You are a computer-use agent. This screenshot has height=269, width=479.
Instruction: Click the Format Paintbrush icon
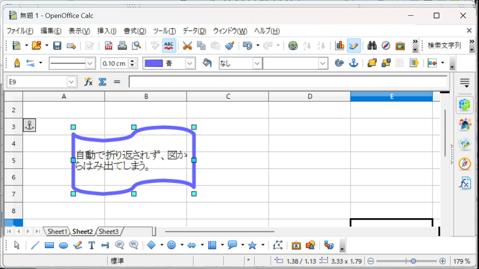click(x=229, y=46)
